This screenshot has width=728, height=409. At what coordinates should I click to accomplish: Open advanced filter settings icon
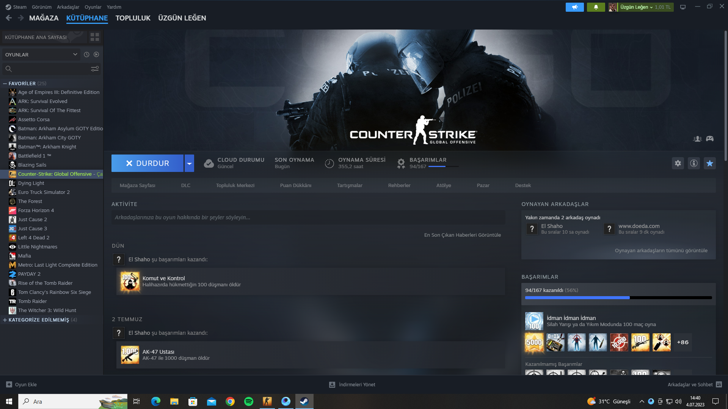(95, 69)
